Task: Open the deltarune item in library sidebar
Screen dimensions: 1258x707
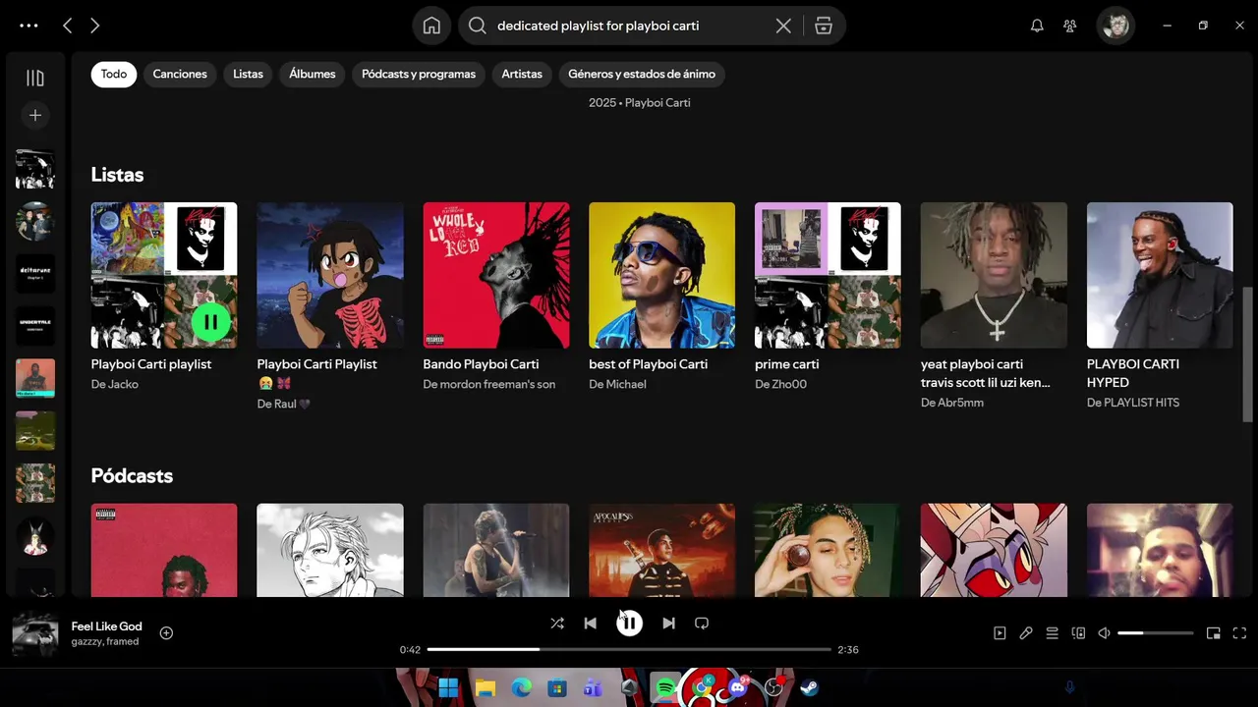Action: point(35,273)
